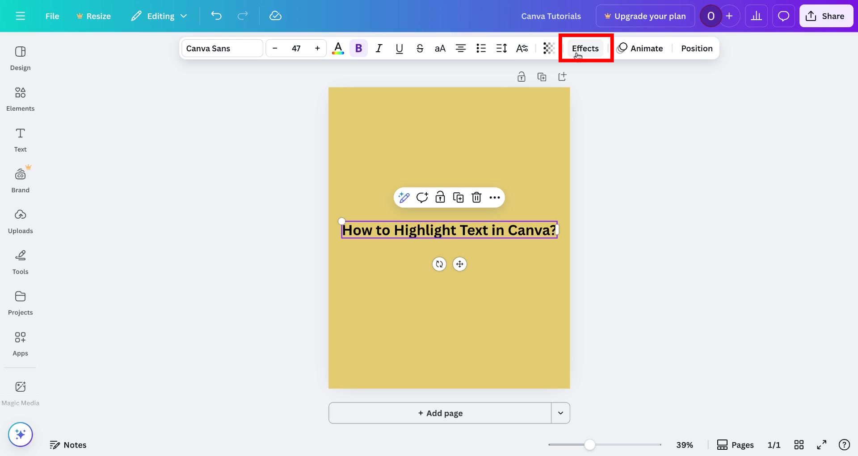Viewport: 858px width, 456px height.
Task: Toggle bold formatting on the text
Action: pyautogui.click(x=358, y=48)
